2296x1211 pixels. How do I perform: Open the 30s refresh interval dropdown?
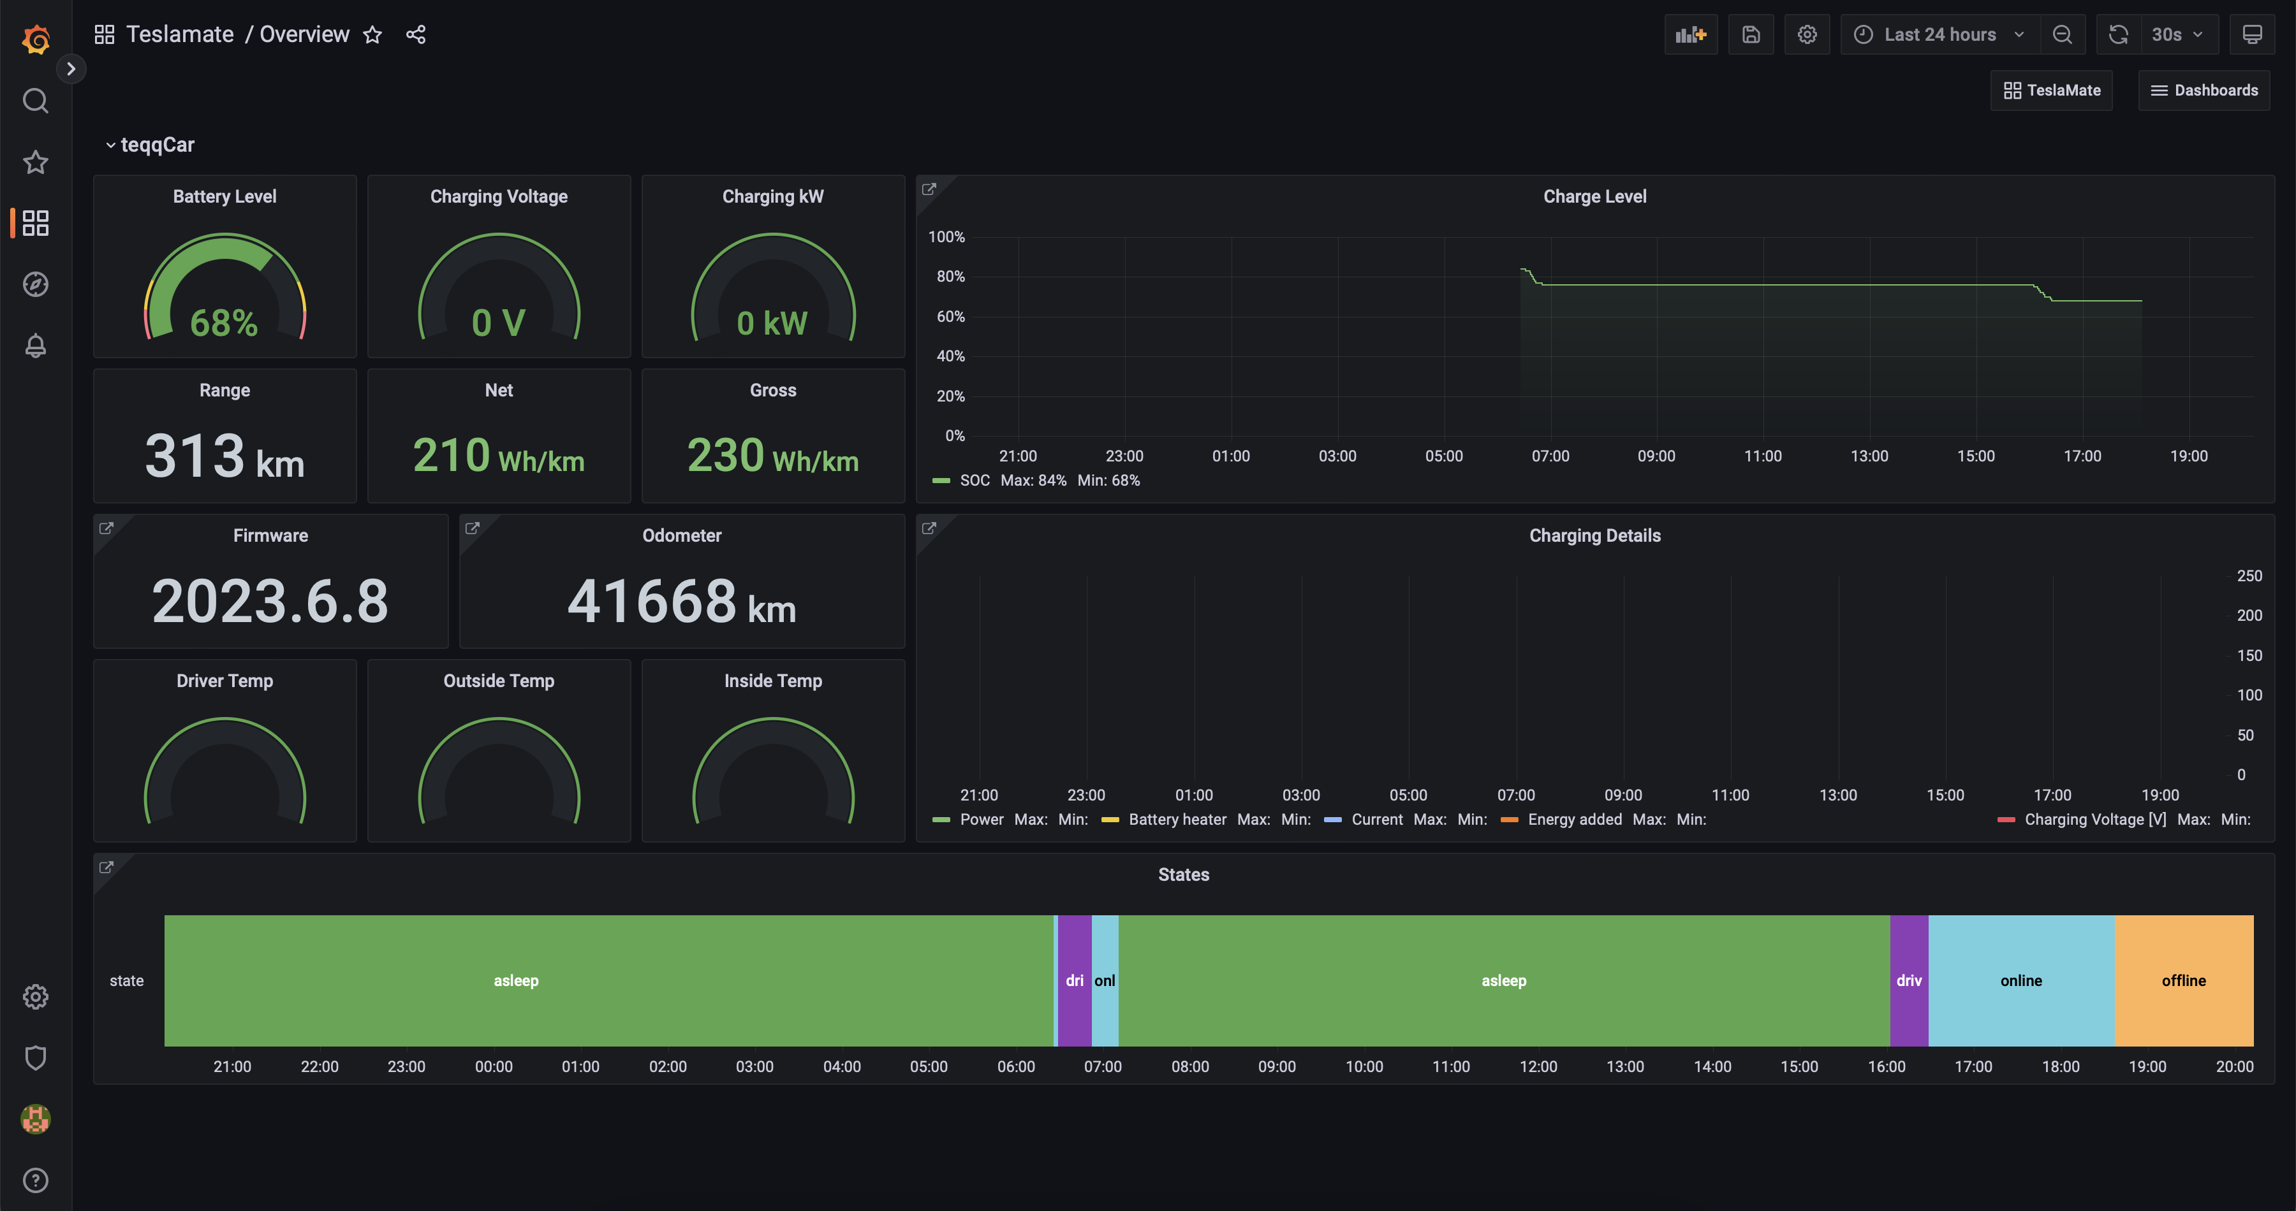tap(2172, 34)
